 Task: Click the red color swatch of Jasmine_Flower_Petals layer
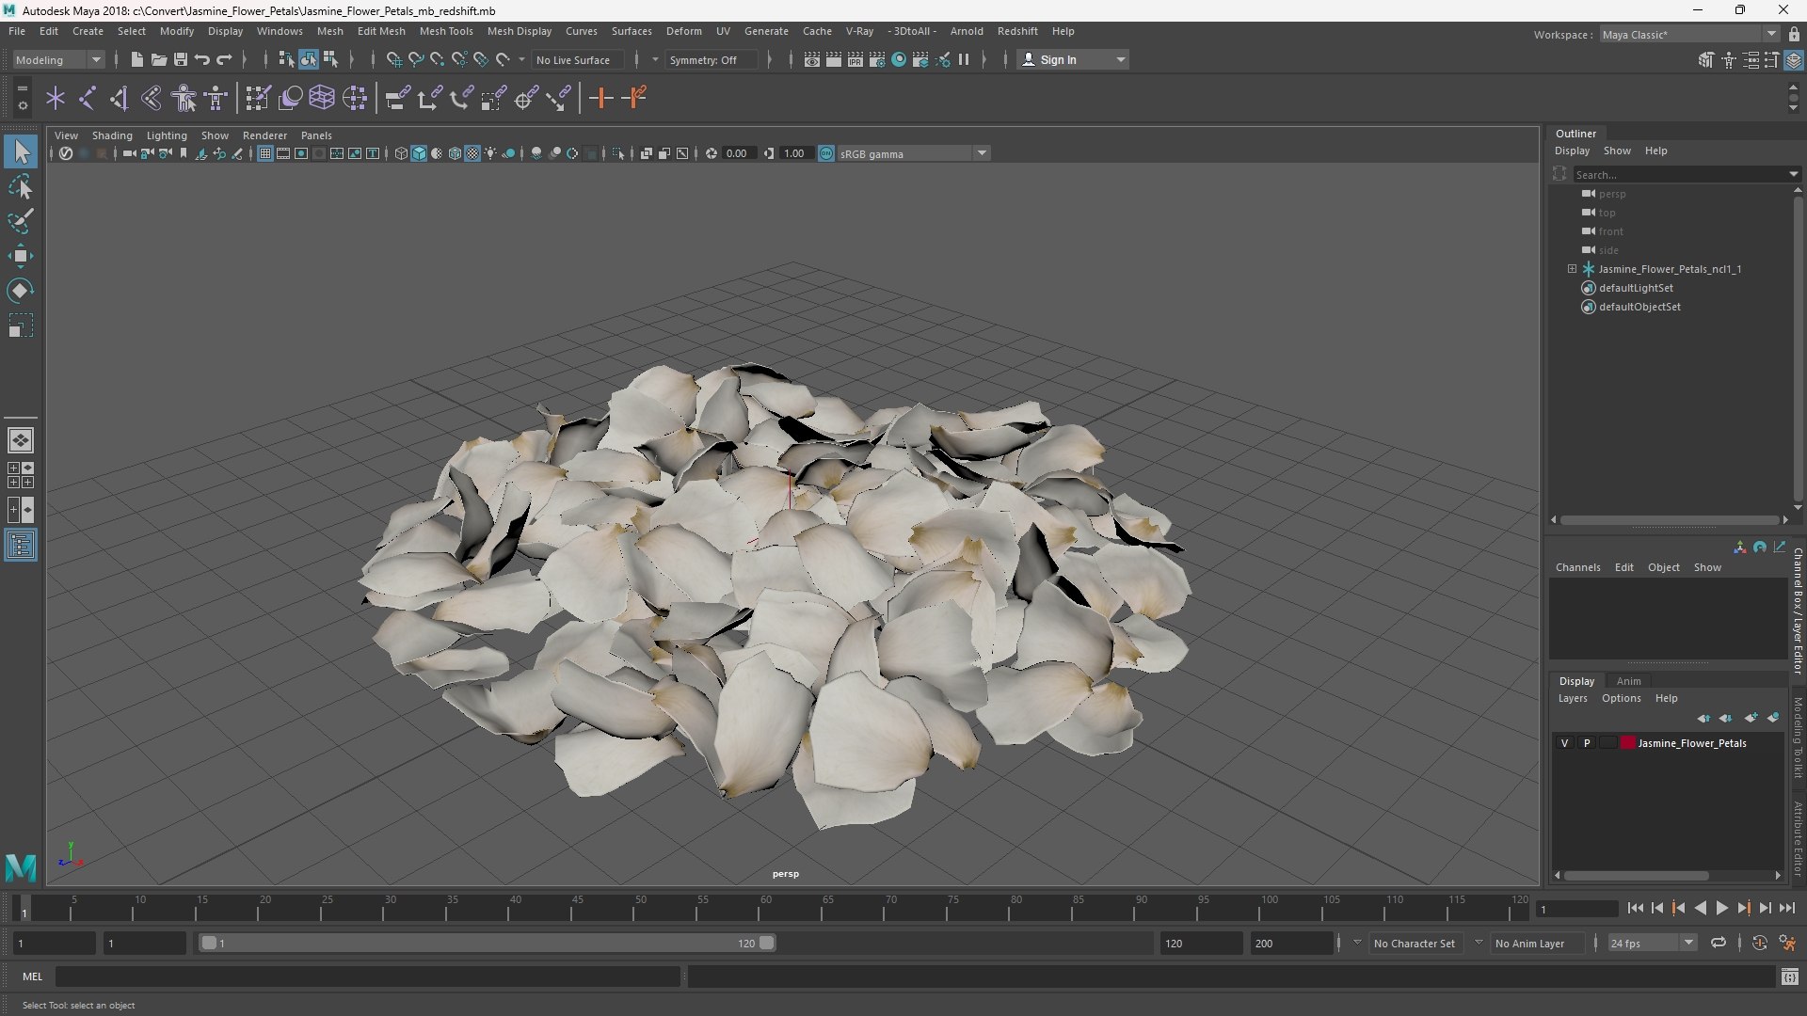click(1627, 743)
